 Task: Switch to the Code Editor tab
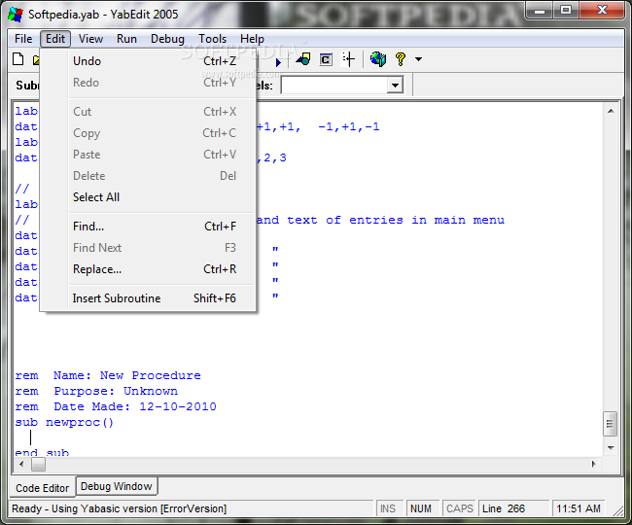[x=43, y=488]
